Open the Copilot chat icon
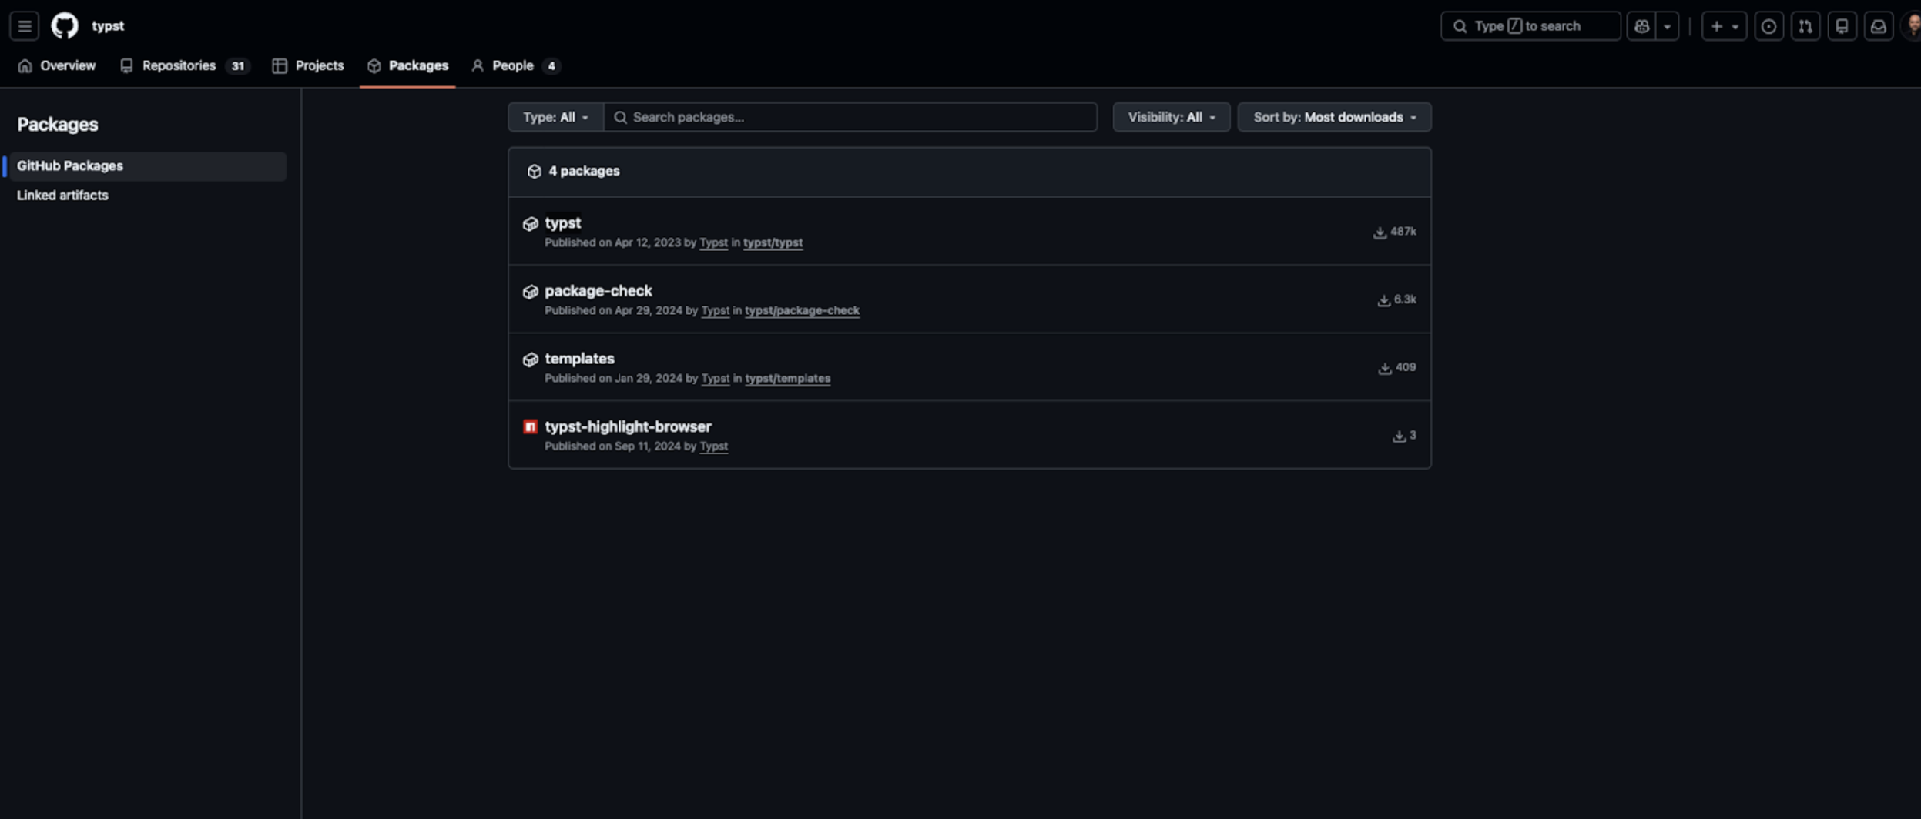The image size is (1921, 819). (1641, 26)
